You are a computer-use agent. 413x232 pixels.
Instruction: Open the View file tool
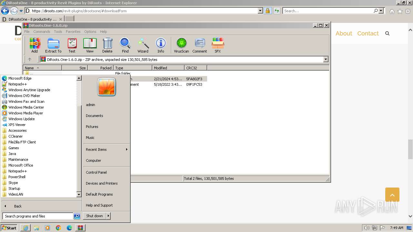[x=90, y=45]
